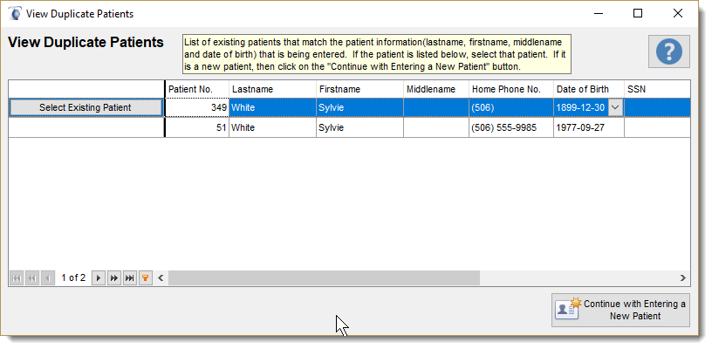
Task: Click Firstname Sylvie in patient 349 row
Action: 359,107
